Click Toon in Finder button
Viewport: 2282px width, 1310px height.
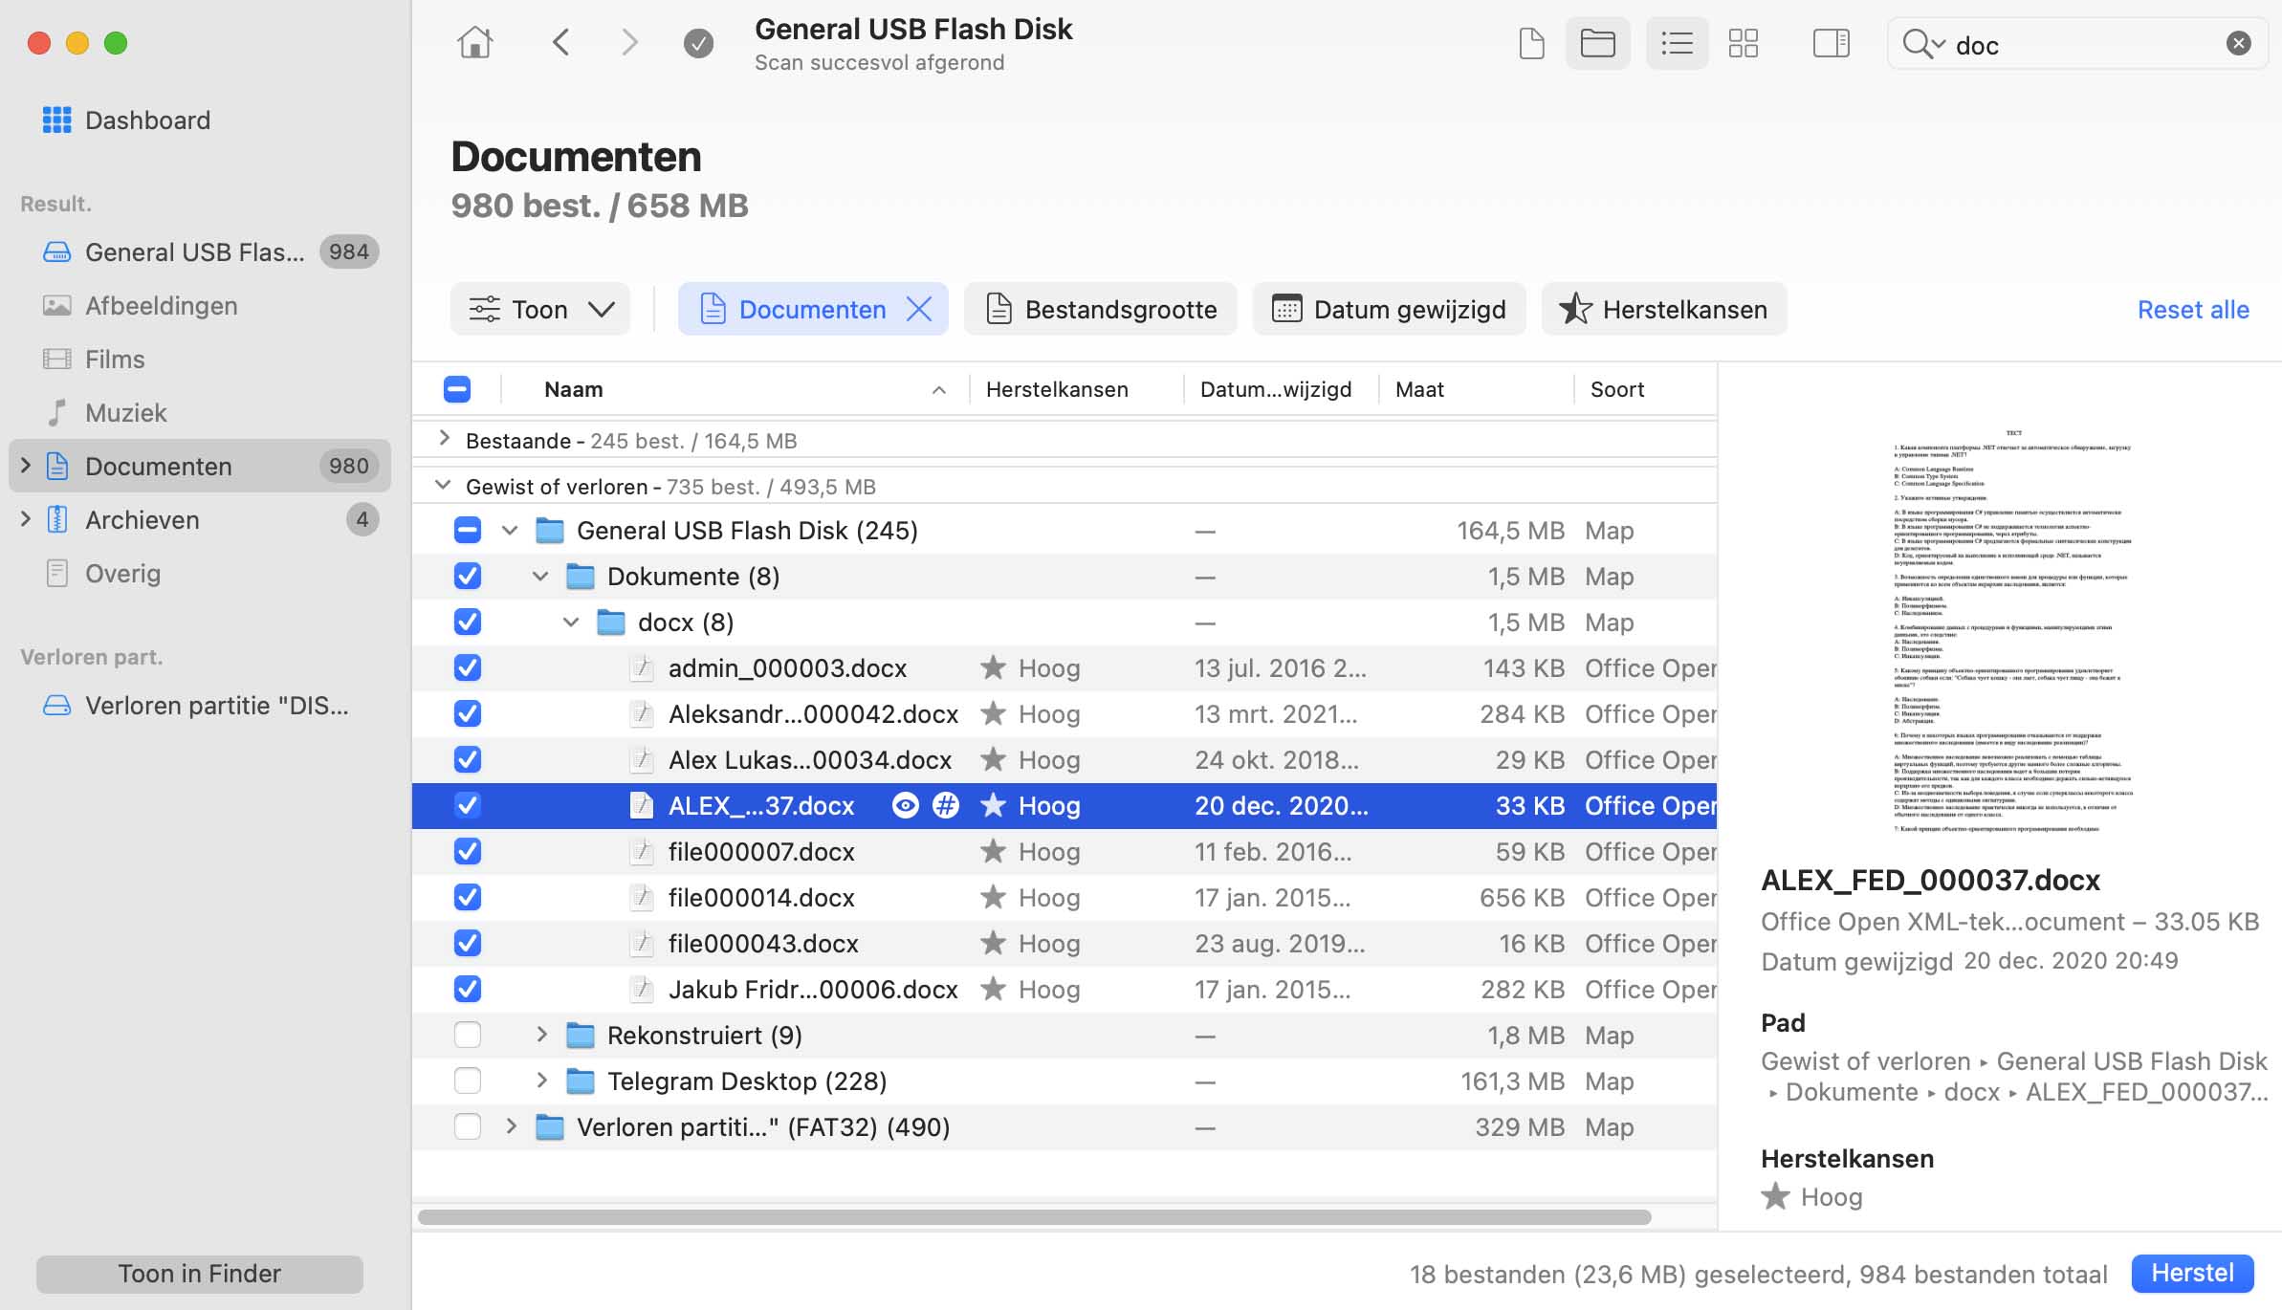[200, 1274]
